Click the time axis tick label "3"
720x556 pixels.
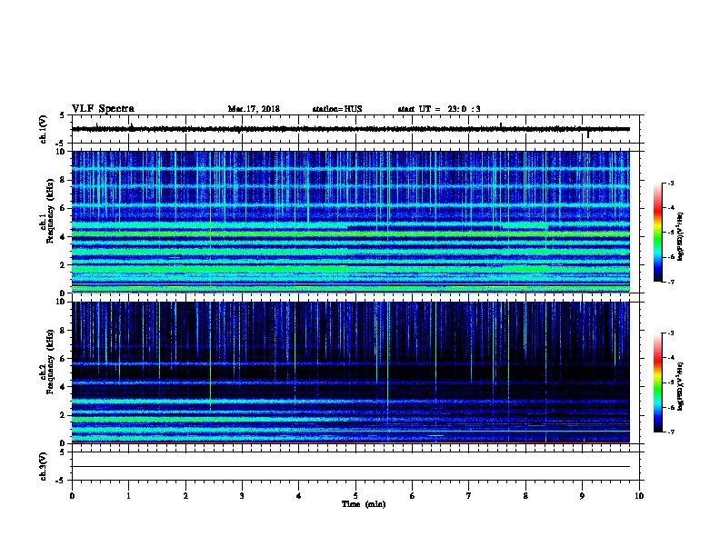242,496
